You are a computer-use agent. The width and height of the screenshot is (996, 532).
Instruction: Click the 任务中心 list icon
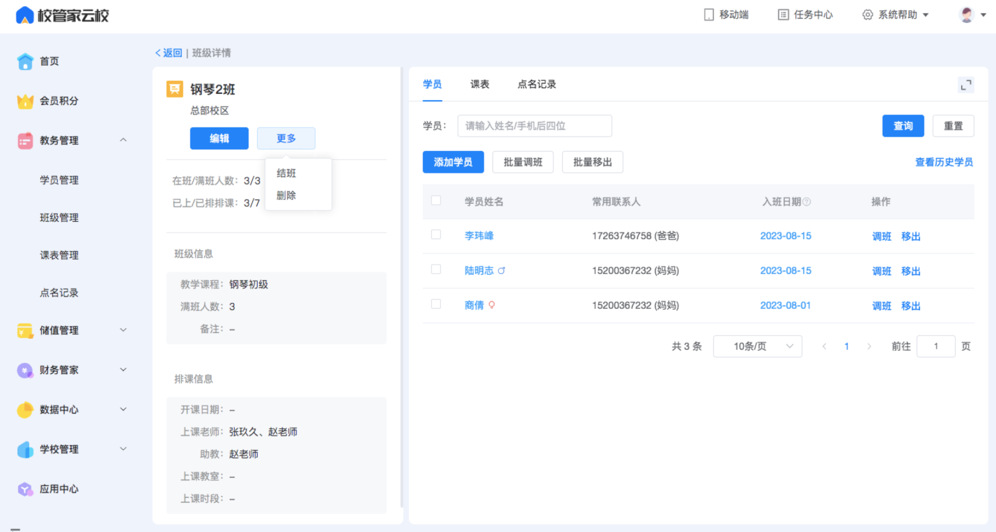pos(783,14)
